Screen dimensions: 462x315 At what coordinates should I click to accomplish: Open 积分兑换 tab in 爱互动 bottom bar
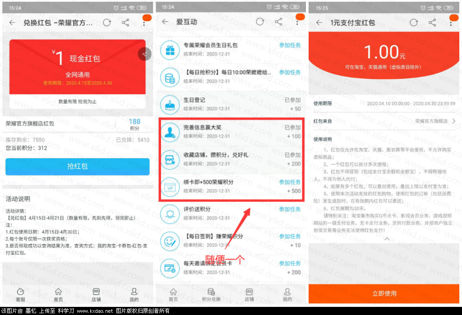click(x=211, y=295)
